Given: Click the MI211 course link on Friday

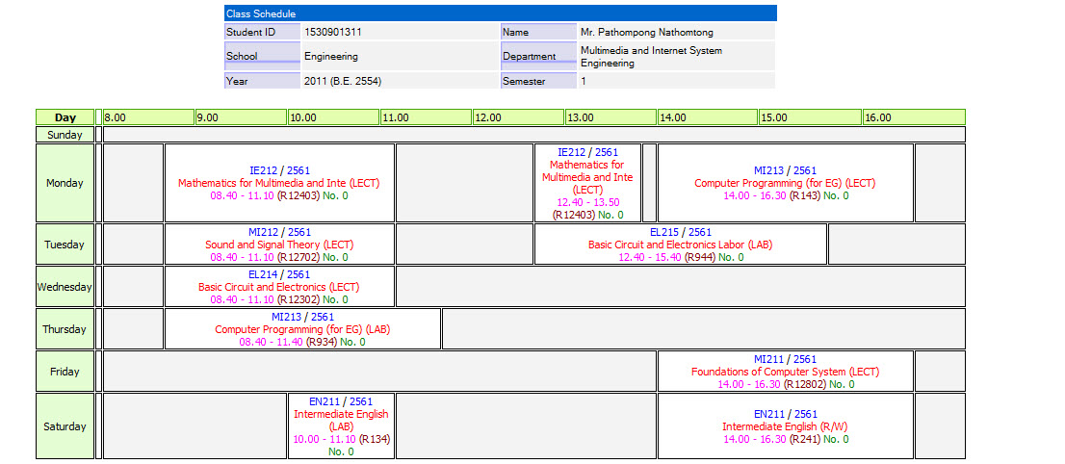Looking at the screenshot, I should tap(768, 359).
